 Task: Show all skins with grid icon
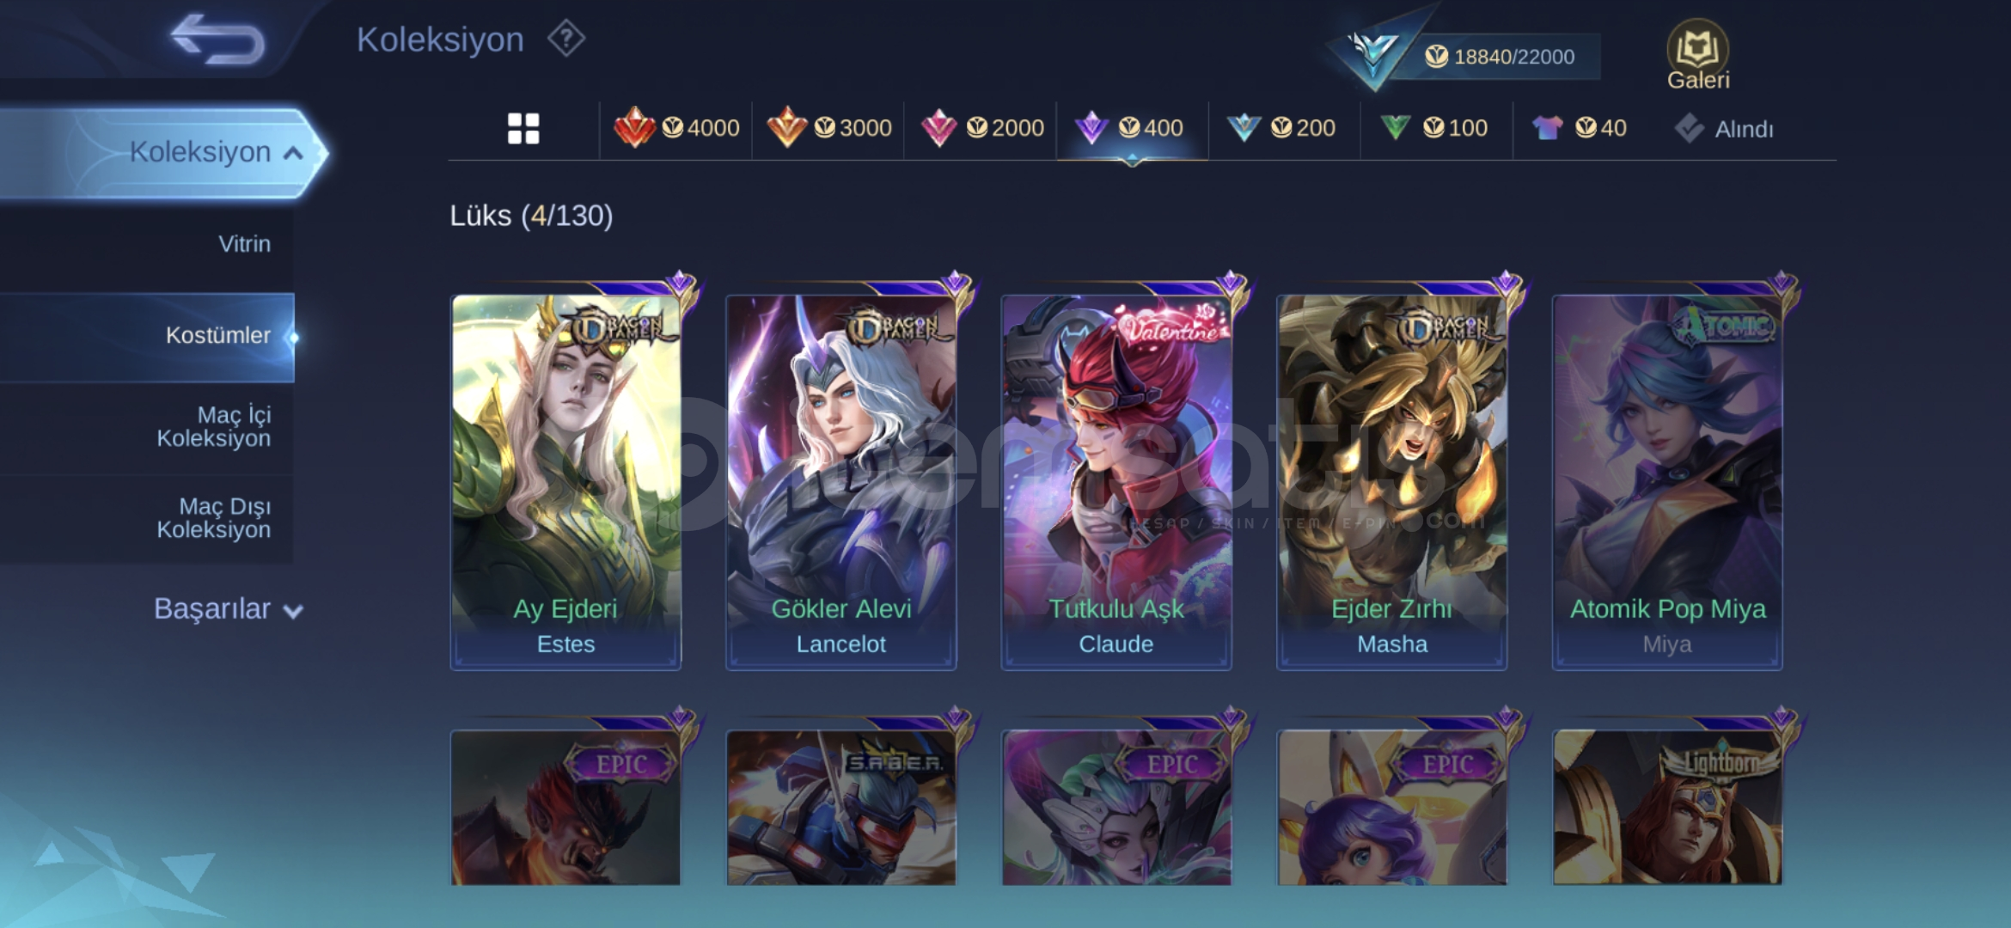[x=523, y=129]
